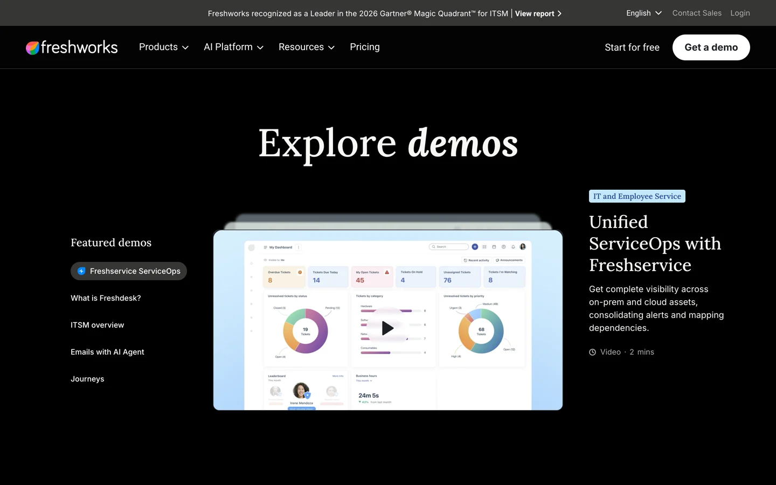This screenshot has height=485, width=776.
Task: Click the dashboard video thumbnail
Action: 388,320
